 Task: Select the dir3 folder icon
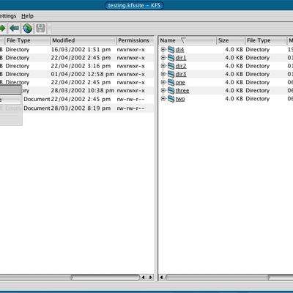tap(171, 74)
